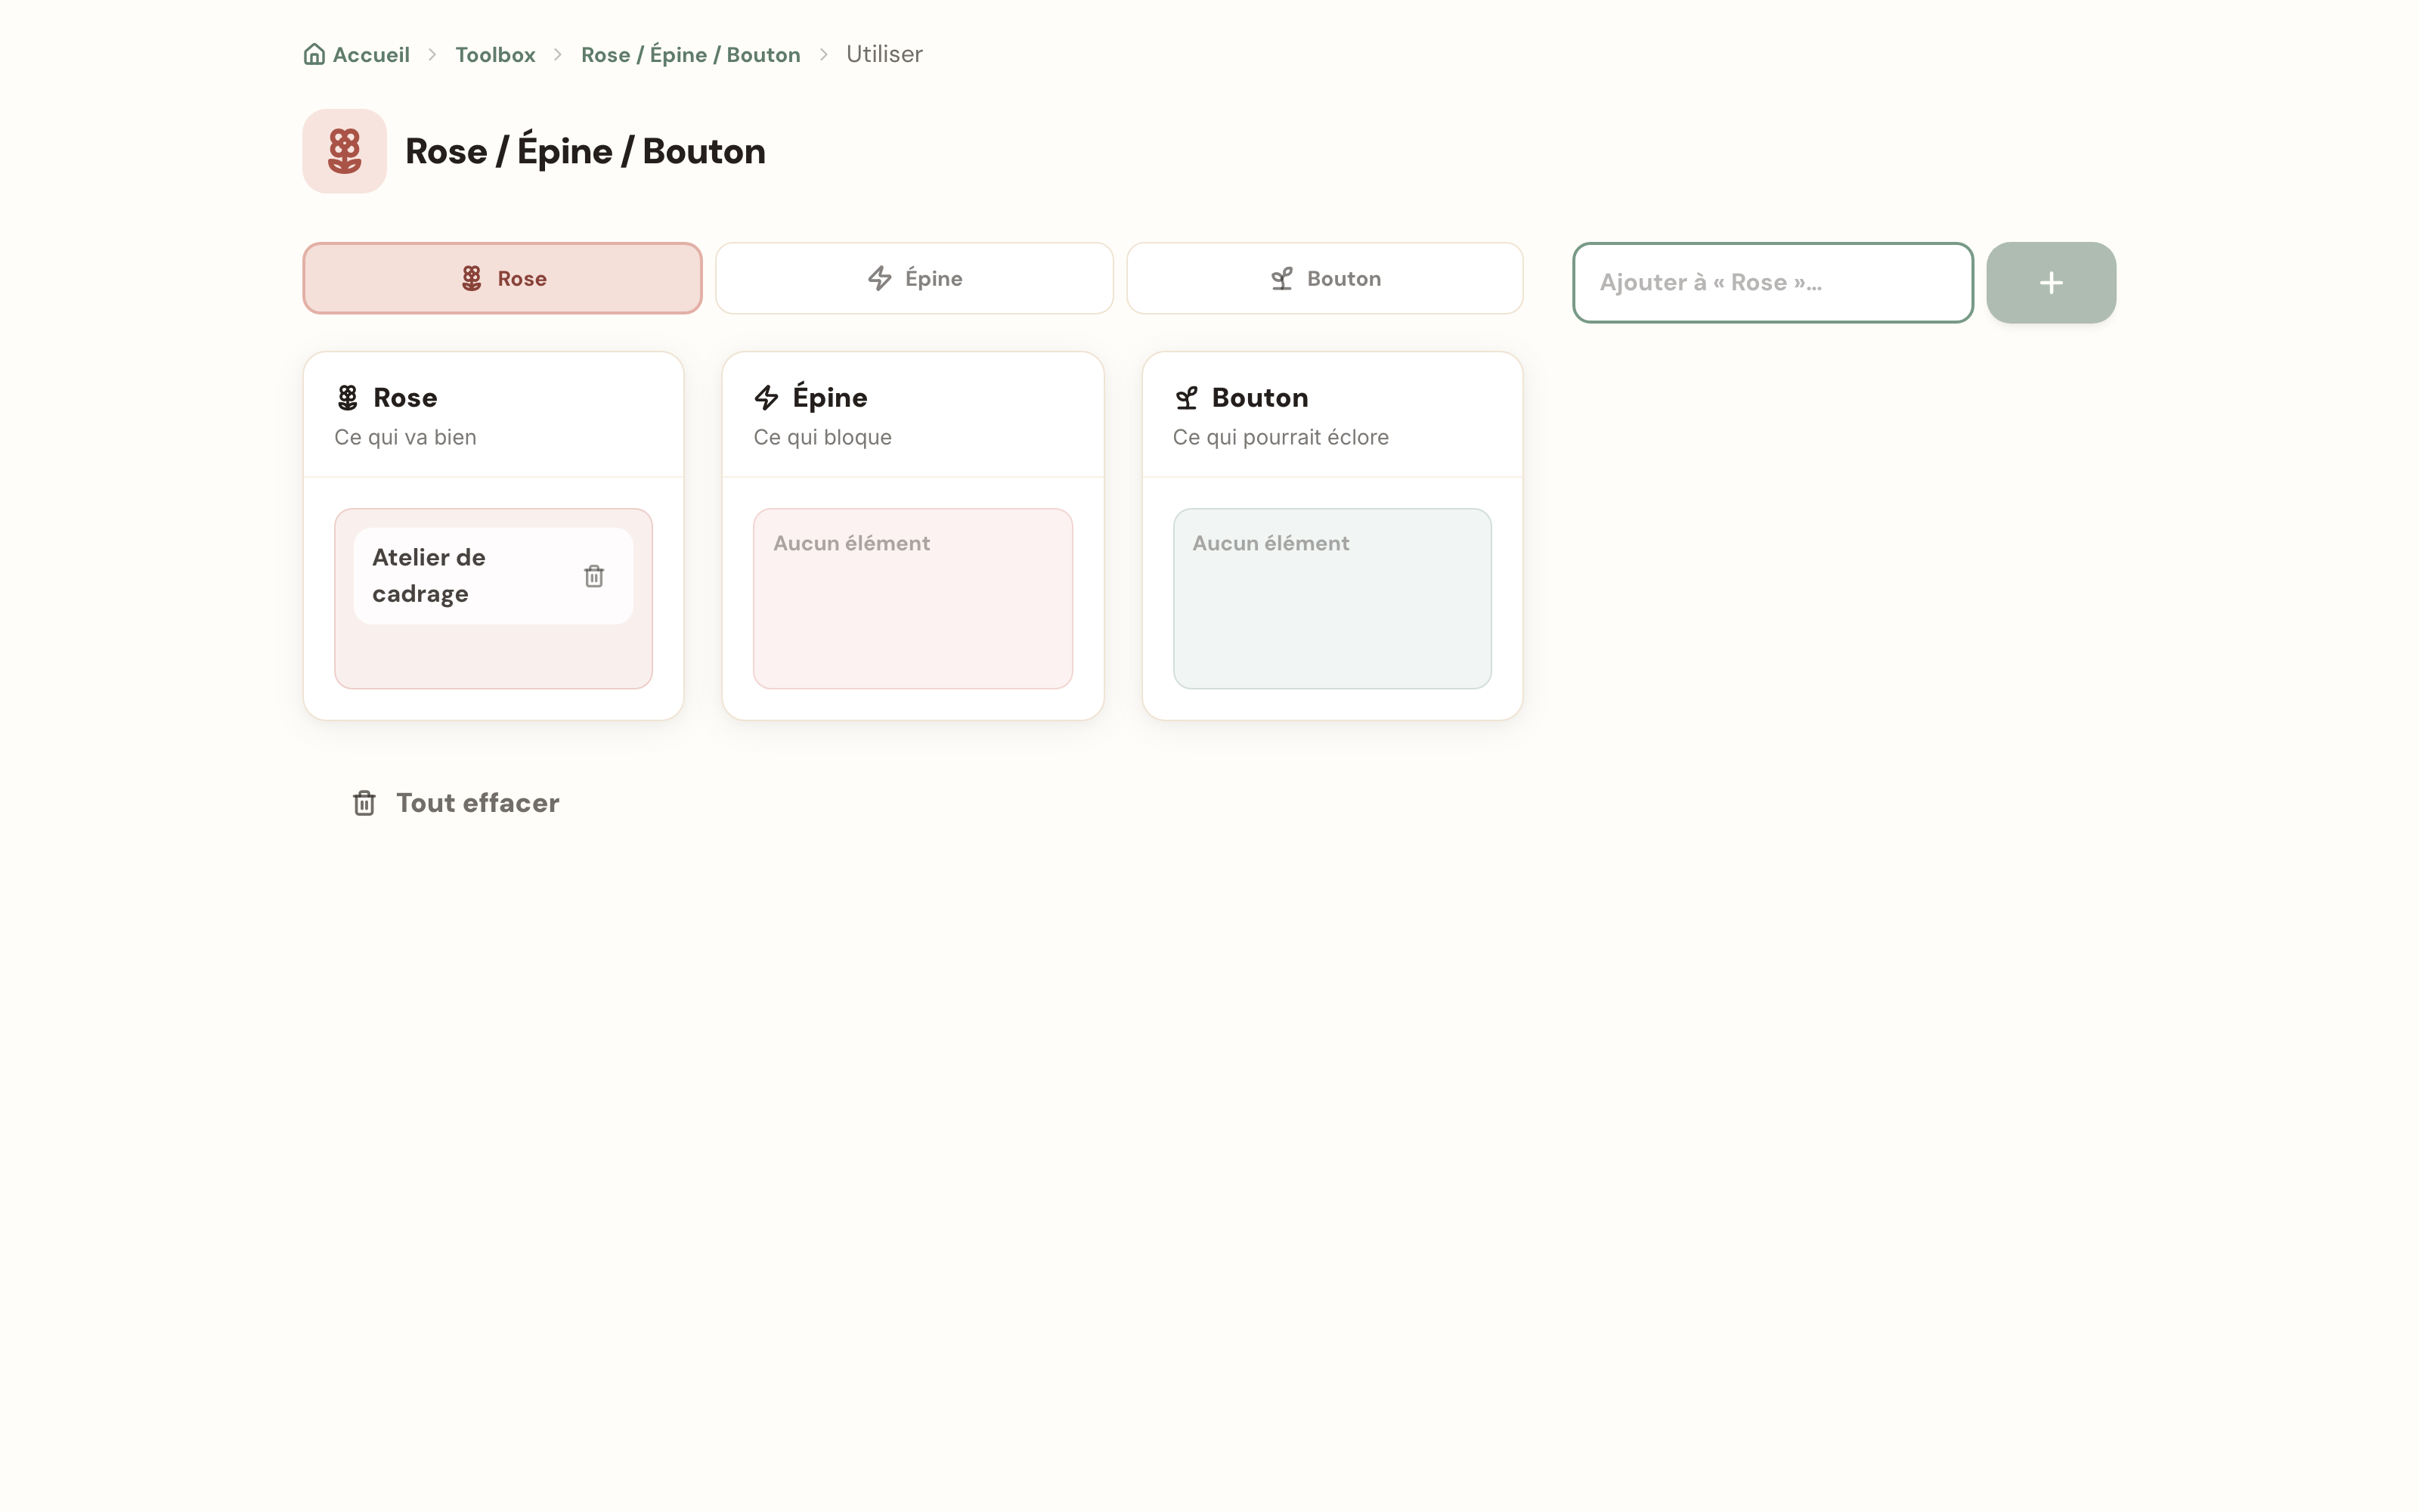This screenshot has width=2419, height=1512.
Task: Click the trash icon beside Tout effacer
Action: [364, 803]
